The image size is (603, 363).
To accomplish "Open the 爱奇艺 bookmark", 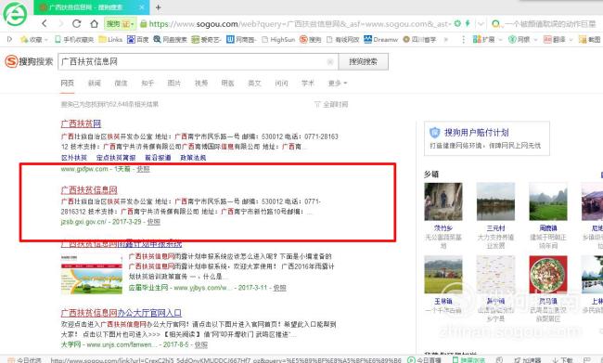I will tap(206, 39).
